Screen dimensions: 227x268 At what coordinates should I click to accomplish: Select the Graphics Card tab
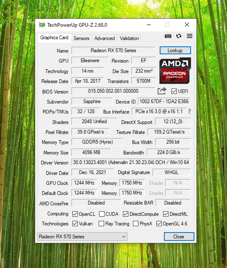click(x=54, y=38)
